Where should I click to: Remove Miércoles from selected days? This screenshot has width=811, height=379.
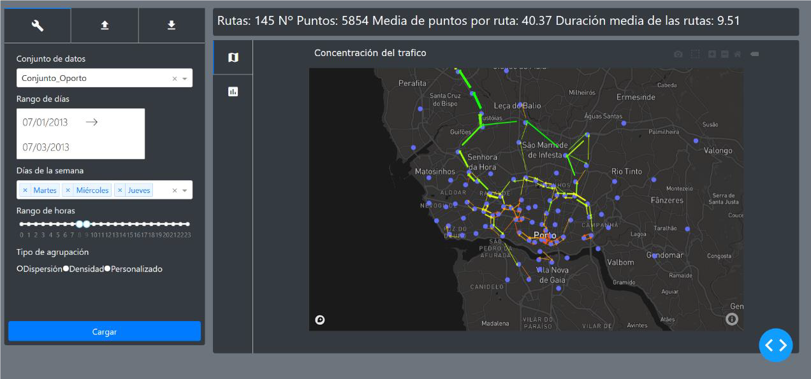(68, 190)
